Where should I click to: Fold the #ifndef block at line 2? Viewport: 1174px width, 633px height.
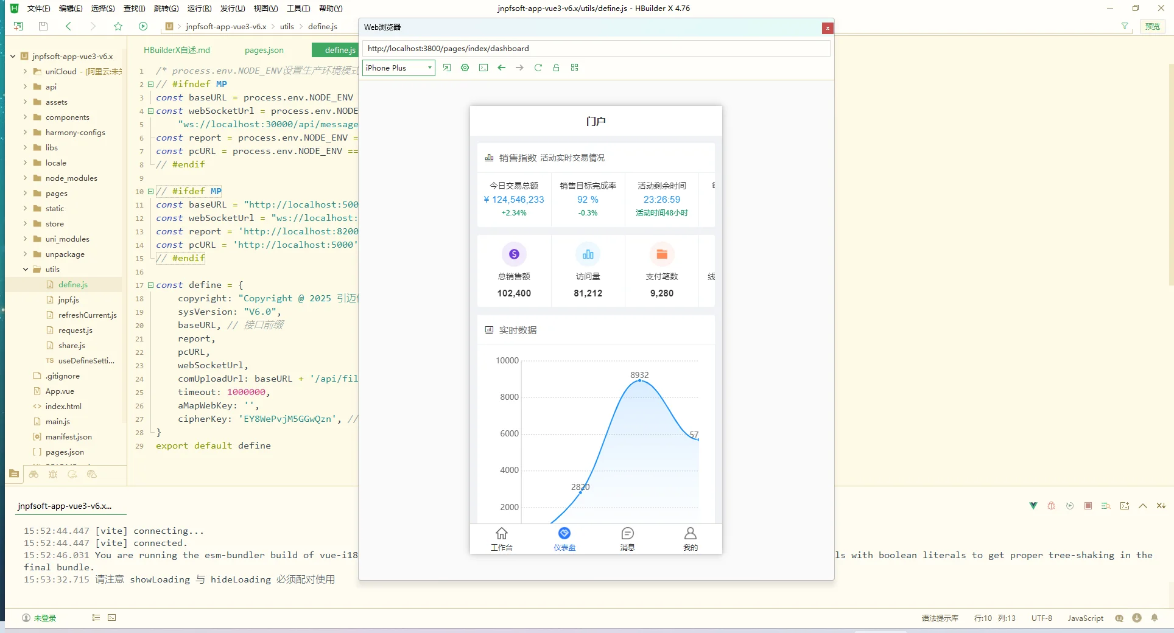coord(150,84)
